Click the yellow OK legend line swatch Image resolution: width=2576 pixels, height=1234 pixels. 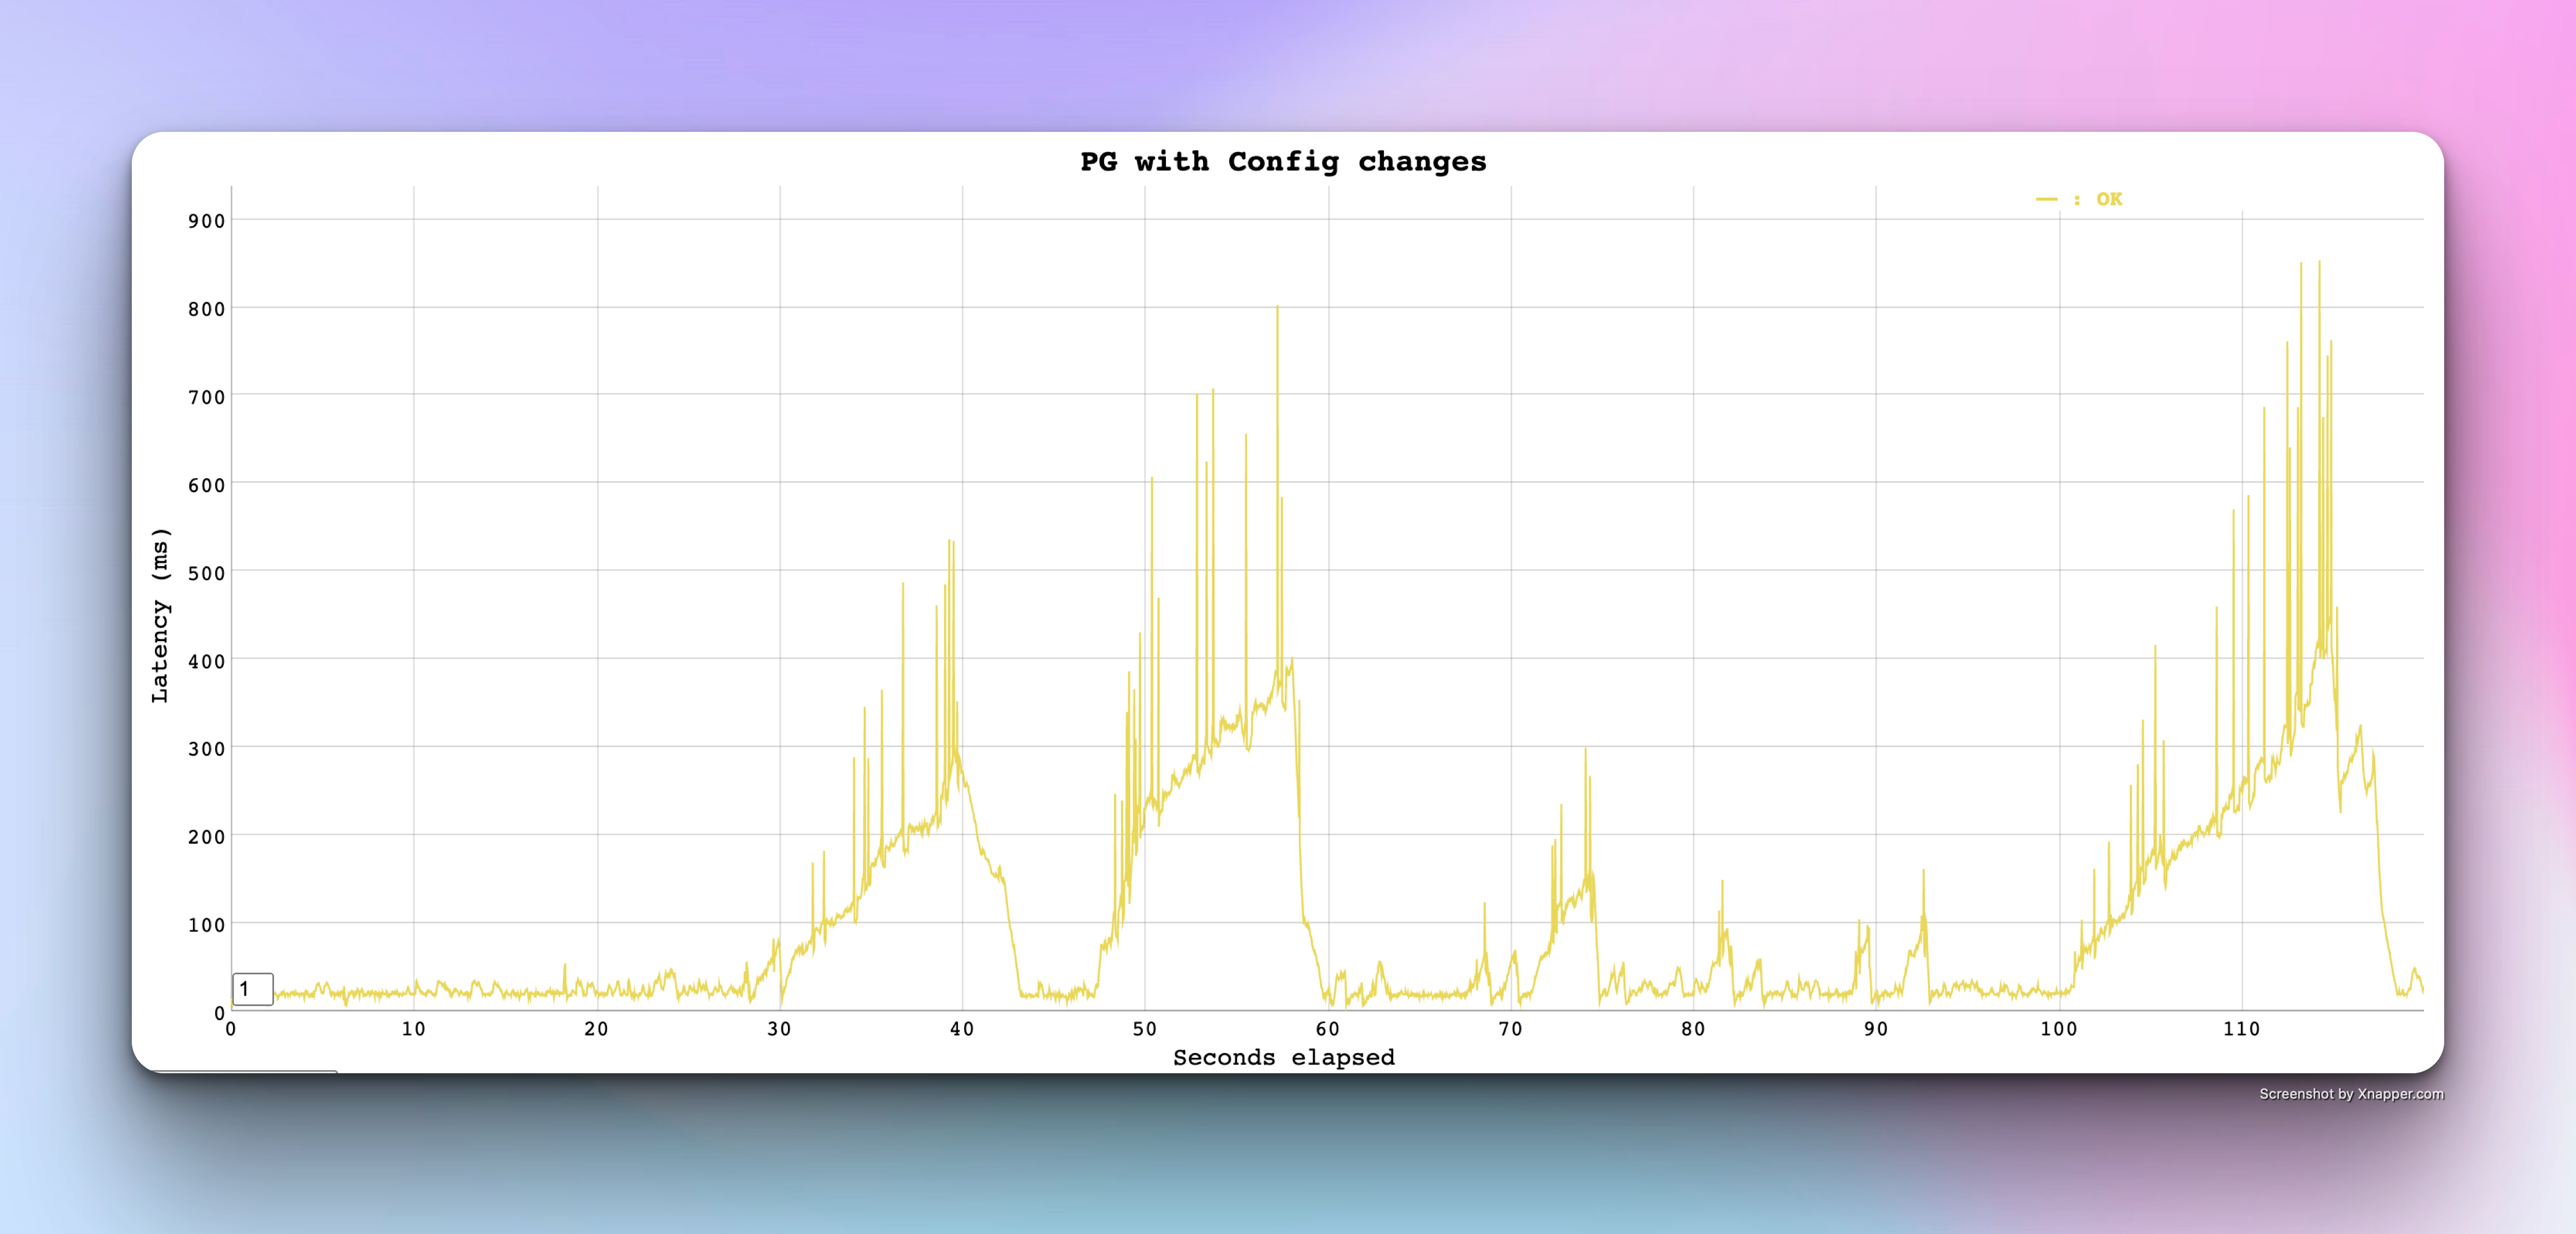[x=2046, y=200]
